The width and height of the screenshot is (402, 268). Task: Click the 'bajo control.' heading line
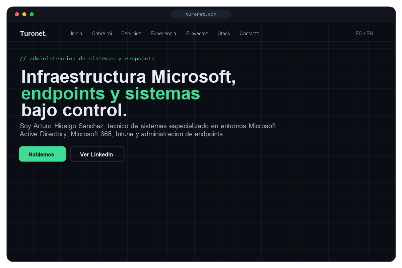point(74,111)
